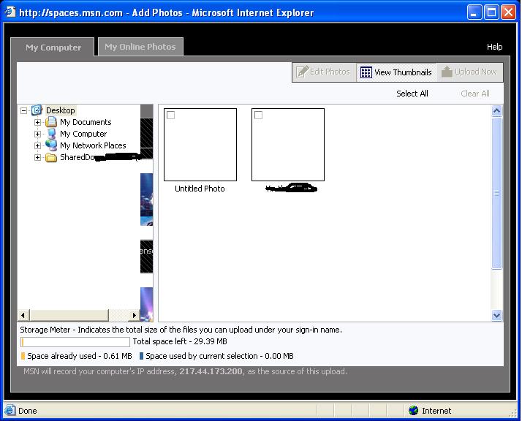
Task: Expand the My Documents tree node
Action: pos(38,122)
